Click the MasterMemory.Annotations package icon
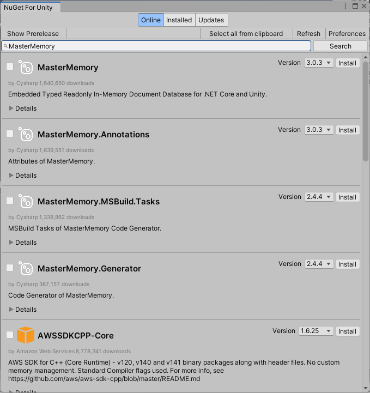This screenshot has height=393, width=370. [x=26, y=134]
